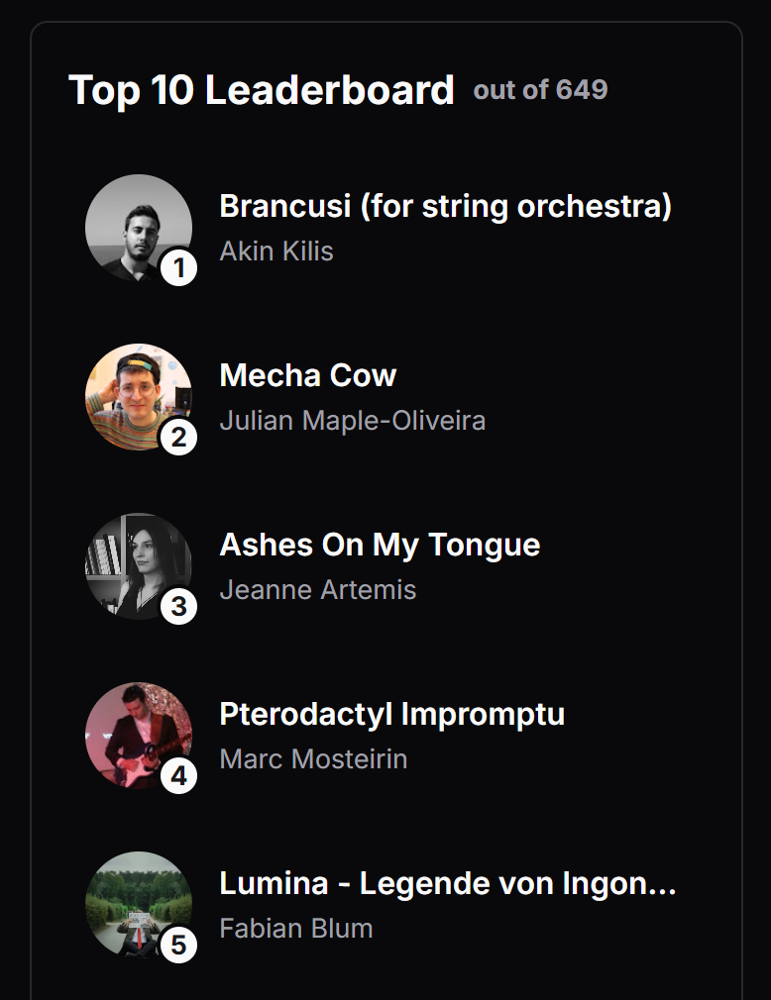The width and height of the screenshot is (771, 1000).
Task: Visit artist name Akin Kilis
Action: tap(276, 251)
